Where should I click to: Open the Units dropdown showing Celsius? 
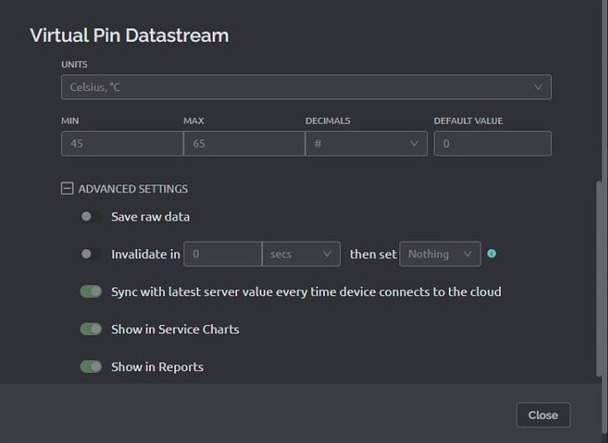[306, 87]
